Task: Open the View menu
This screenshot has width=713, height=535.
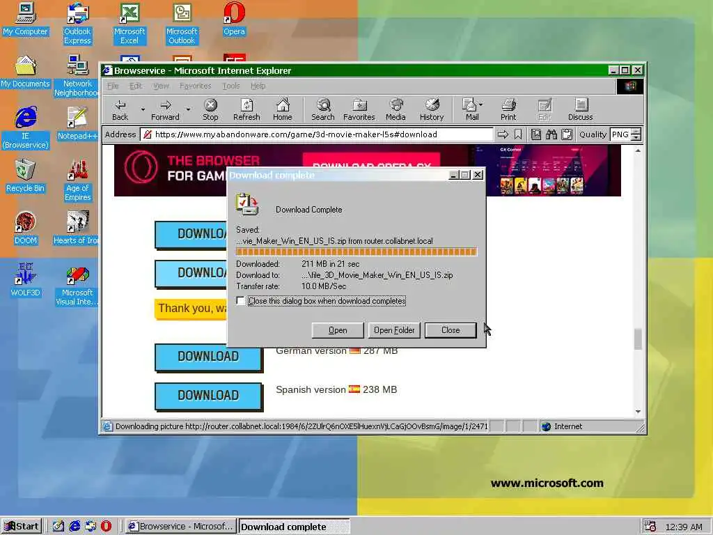Action: (161, 86)
